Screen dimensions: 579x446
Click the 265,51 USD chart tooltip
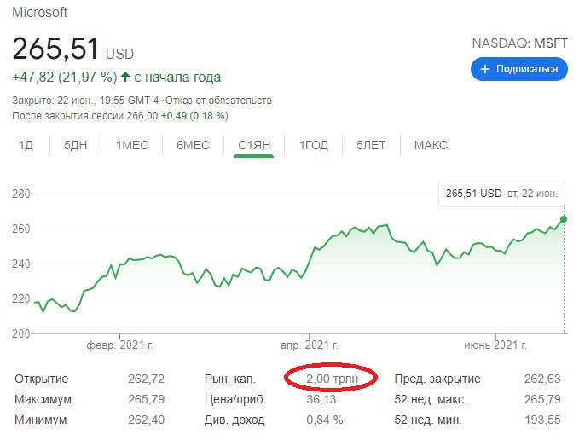pos(501,194)
